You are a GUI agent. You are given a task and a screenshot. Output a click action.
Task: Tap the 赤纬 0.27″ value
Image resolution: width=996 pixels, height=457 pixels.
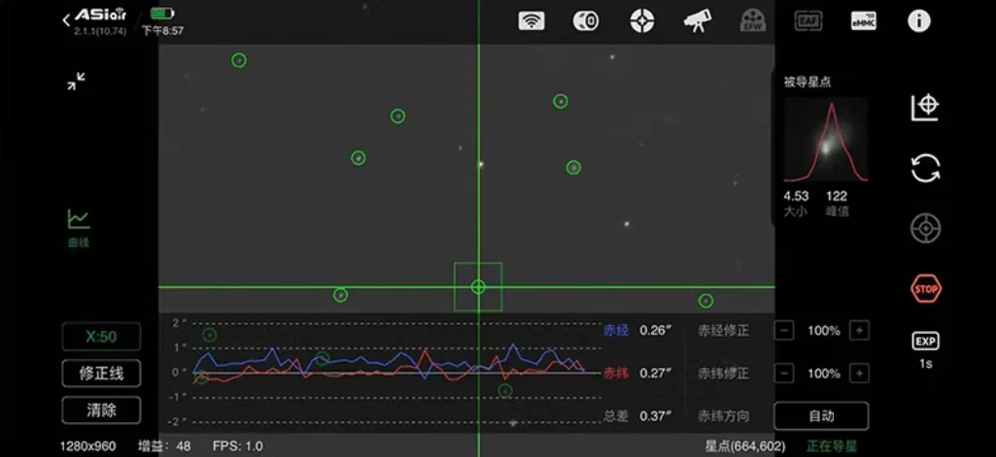655,374
